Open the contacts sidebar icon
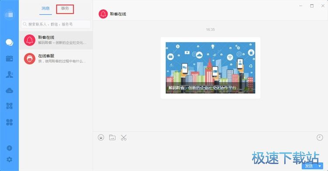 [10, 74]
